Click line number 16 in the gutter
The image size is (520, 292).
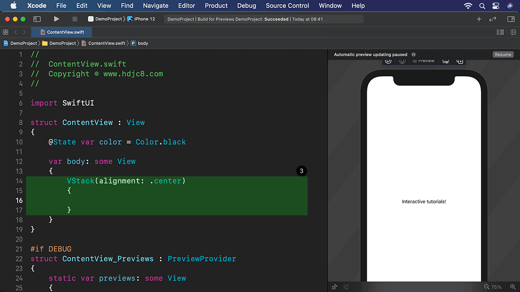tap(19, 200)
